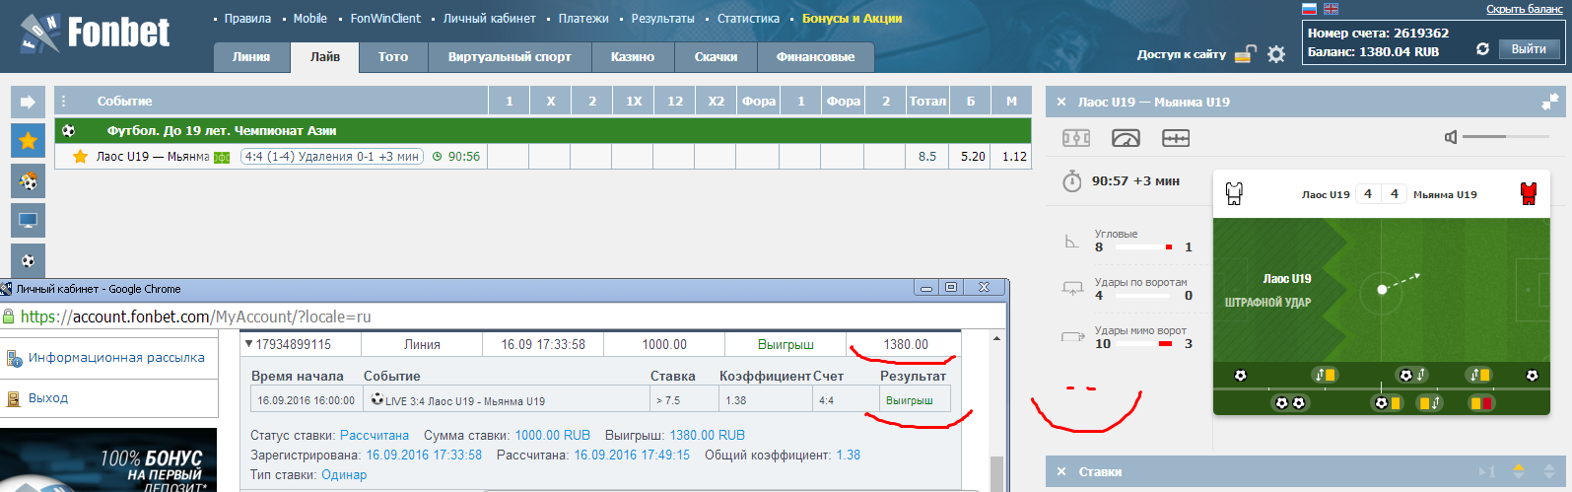Click the Выйти logout button
The width and height of the screenshot is (1572, 492).
click(x=1529, y=49)
